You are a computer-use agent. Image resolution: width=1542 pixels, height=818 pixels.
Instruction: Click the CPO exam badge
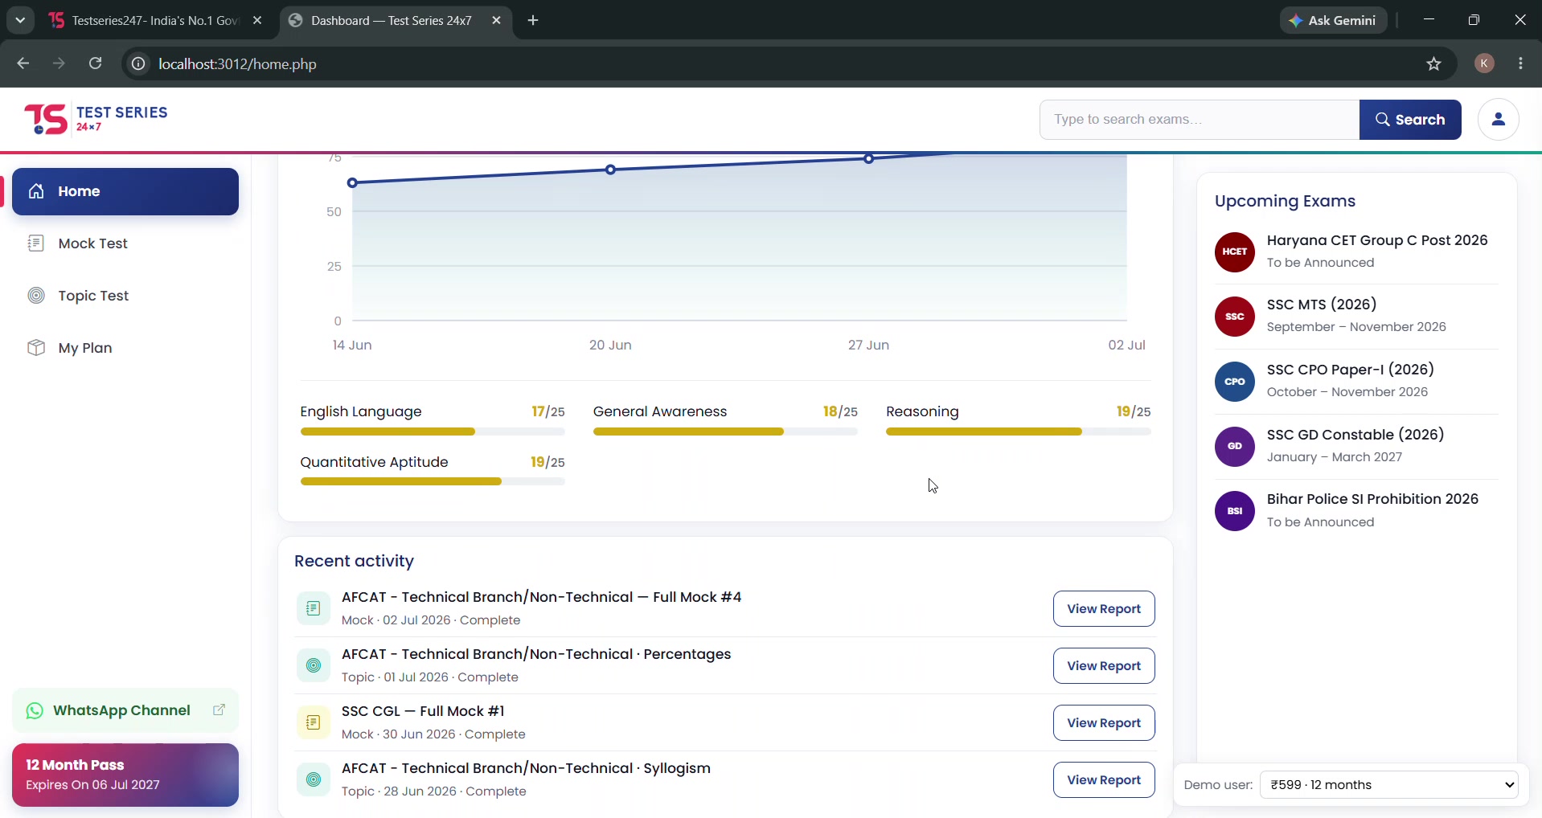(1235, 382)
